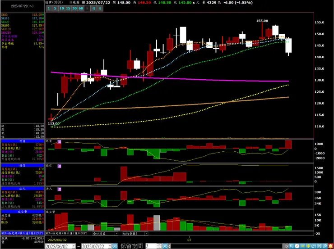Click the date header 2025/07/22(二)
334x249 pixels.
click(23, 6)
